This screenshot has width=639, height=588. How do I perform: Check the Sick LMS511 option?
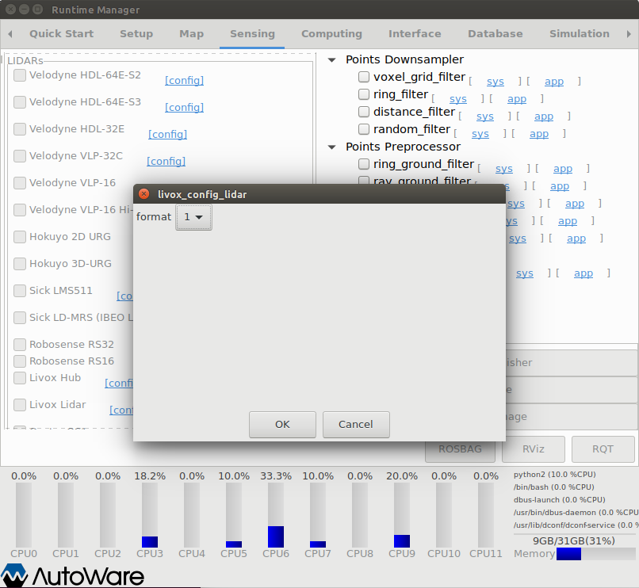(x=20, y=291)
